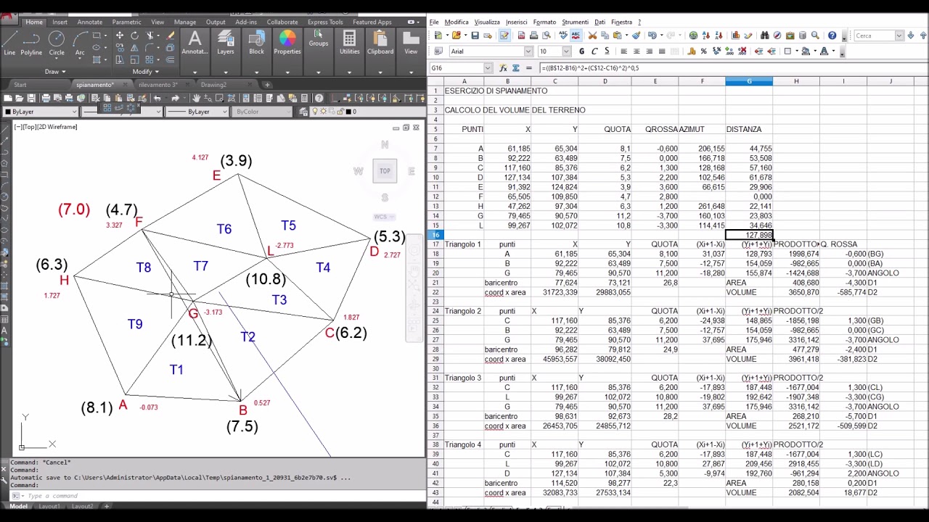Open the Formato menu in Calc
929x522 pixels.
point(544,22)
